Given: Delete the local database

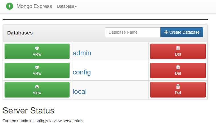Looking at the screenshot, I should [x=178, y=90].
